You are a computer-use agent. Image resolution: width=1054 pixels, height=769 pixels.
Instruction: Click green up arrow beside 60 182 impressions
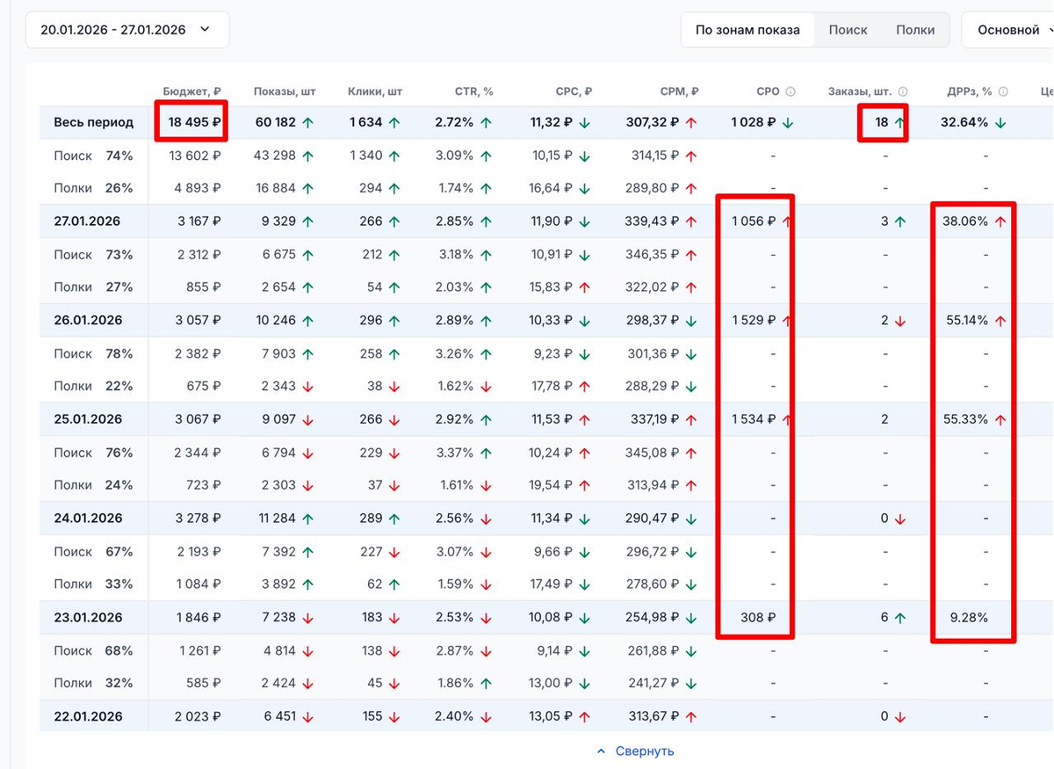coord(308,123)
